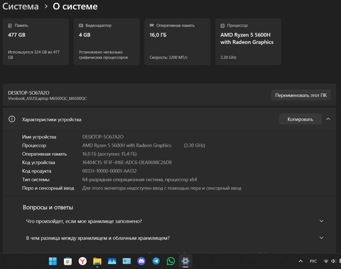Click the Тип системы label
341x269 pixels.
[36, 179]
